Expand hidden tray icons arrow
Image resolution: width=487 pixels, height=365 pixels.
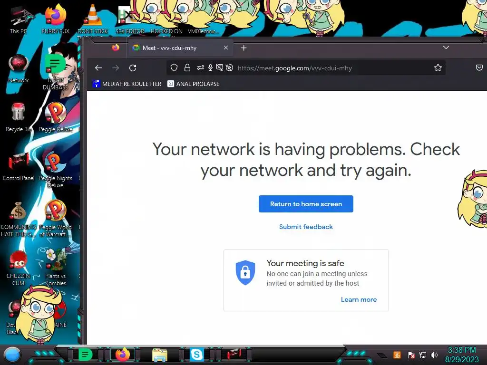tap(382, 355)
